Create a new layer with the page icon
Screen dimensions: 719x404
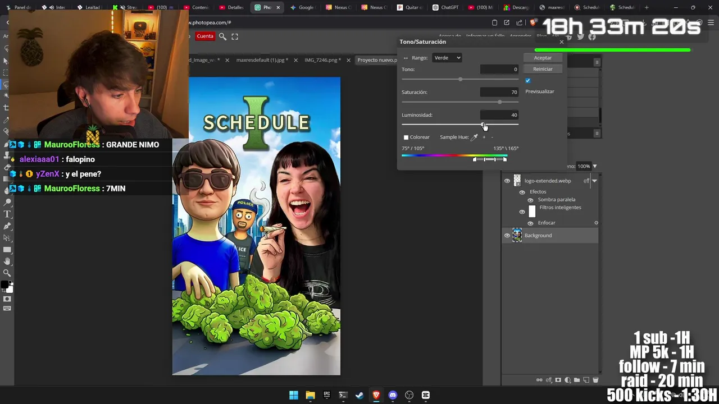(x=586, y=380)
